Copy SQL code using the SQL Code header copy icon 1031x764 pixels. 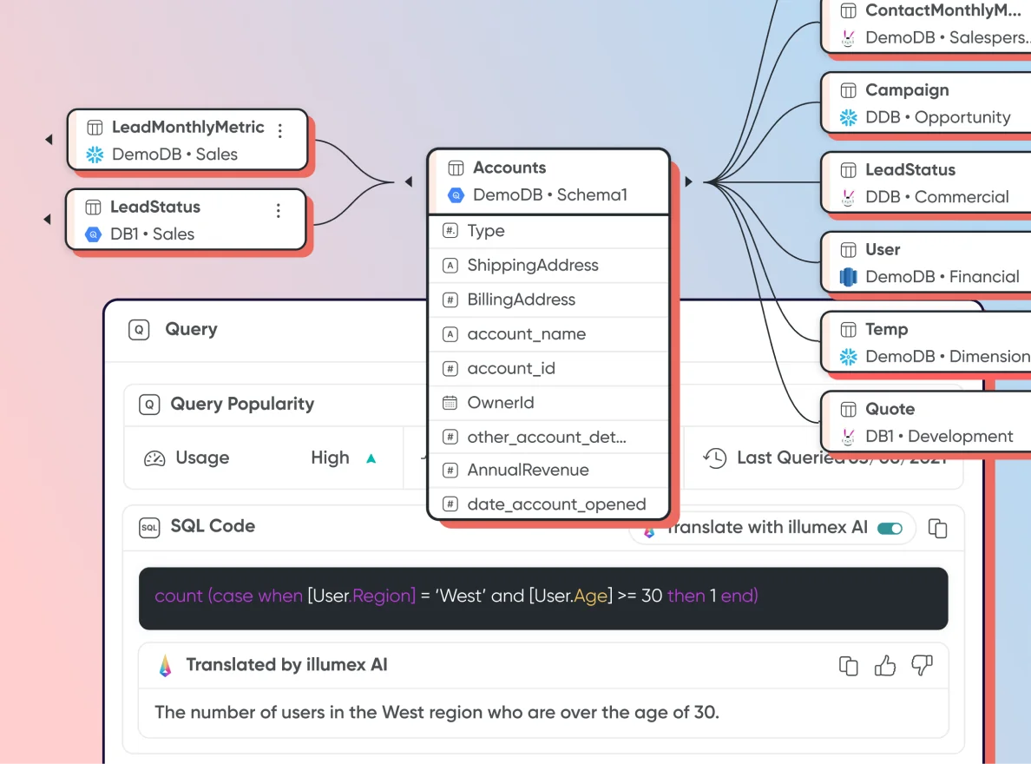tap(937, 528)
